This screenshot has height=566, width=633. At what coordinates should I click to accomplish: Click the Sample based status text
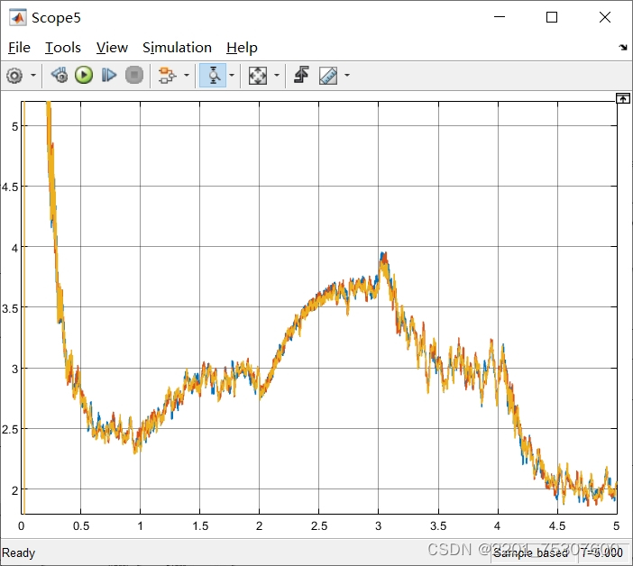coord(530,552)
